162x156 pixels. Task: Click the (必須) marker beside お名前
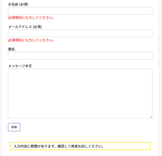pos(24,4)
